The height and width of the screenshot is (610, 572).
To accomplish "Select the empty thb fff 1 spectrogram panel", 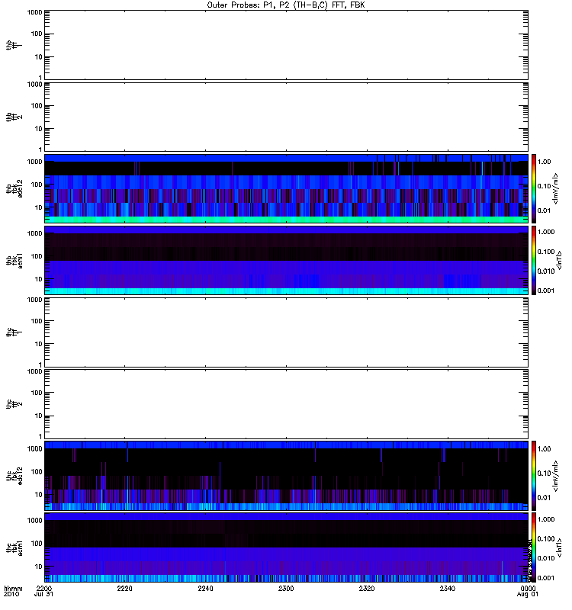I will pyautogui.click(x=287, y=45).
